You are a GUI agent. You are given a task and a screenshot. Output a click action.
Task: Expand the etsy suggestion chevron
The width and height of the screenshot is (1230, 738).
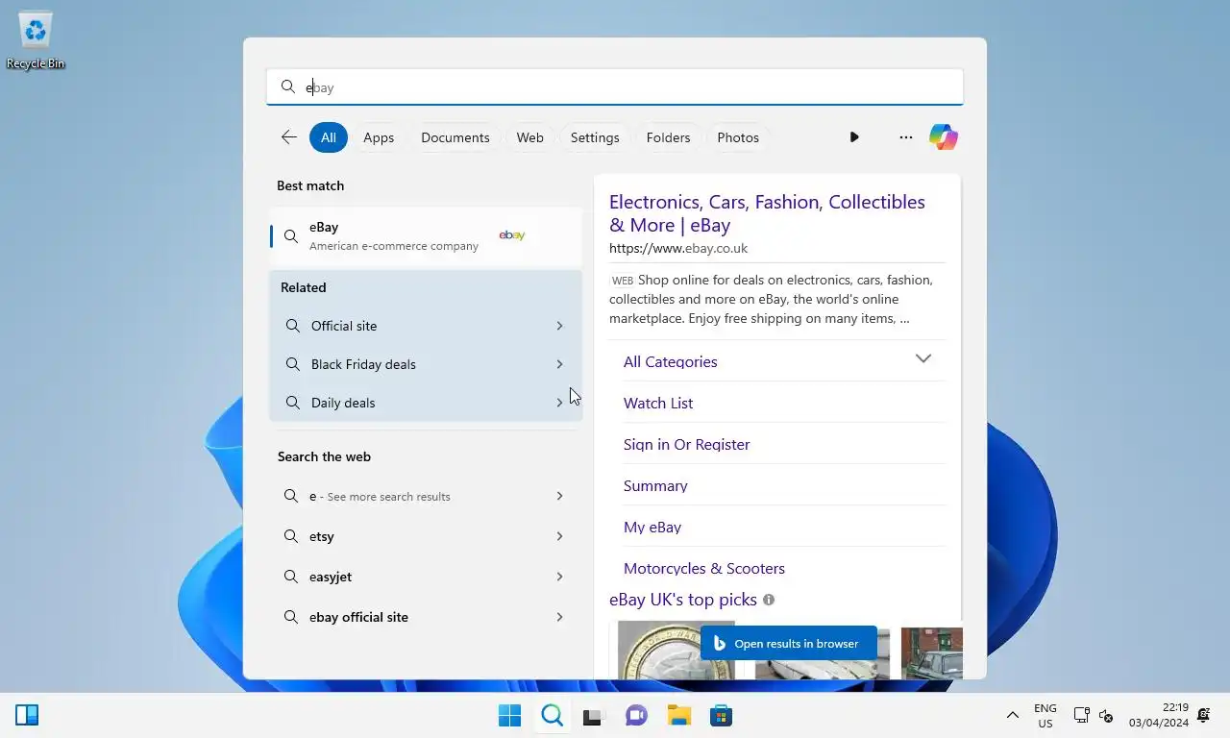[x=559, y=536]
